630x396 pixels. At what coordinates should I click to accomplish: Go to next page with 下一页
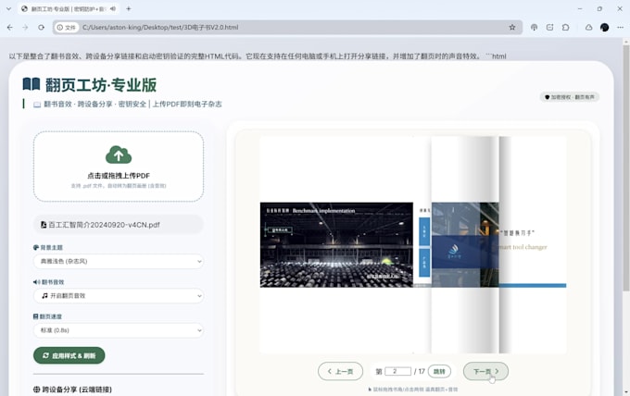click(485, 372)
